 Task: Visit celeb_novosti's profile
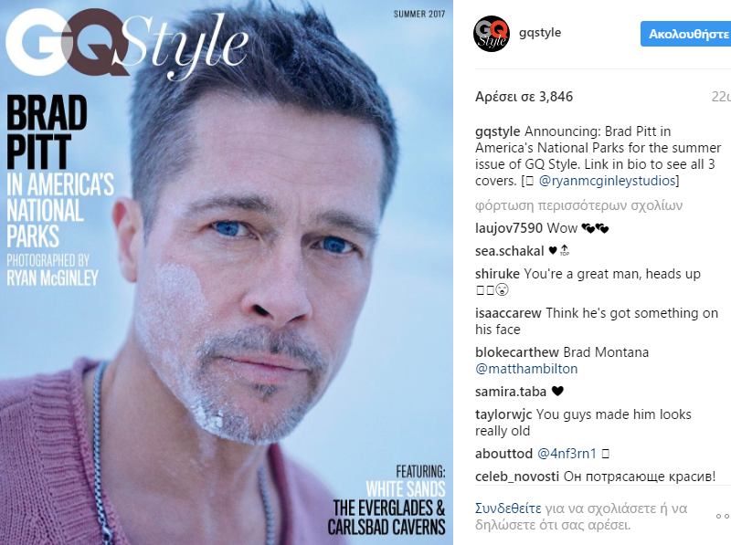tap(517, 477)
